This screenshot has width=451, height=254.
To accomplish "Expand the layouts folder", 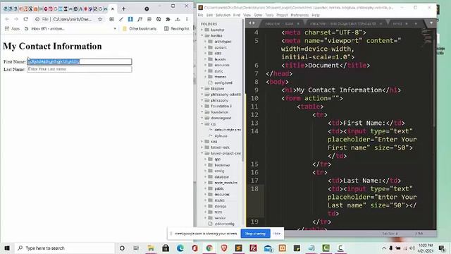I will pos(205,59).
